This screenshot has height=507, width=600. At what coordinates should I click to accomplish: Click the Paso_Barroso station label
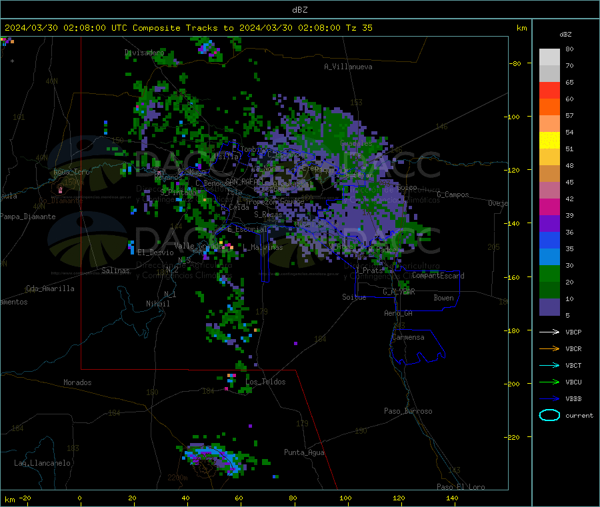tap(408, 411)
